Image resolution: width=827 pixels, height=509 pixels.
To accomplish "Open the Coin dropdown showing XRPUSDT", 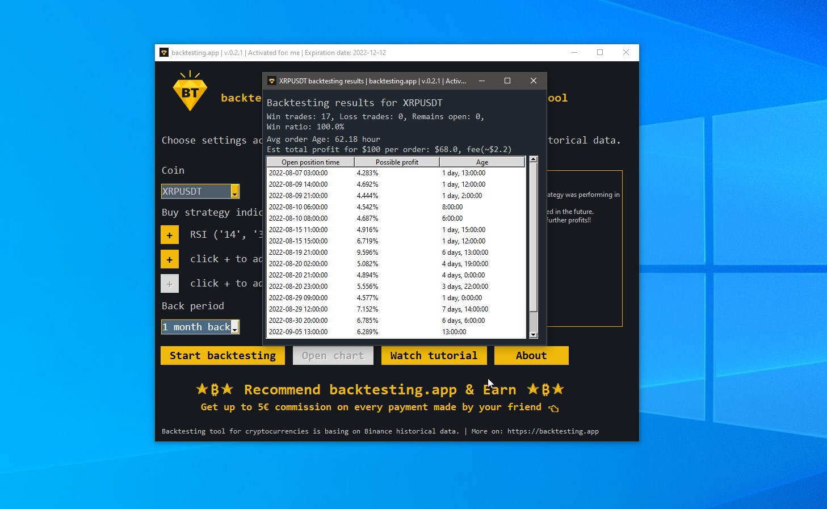I will 200,191.
